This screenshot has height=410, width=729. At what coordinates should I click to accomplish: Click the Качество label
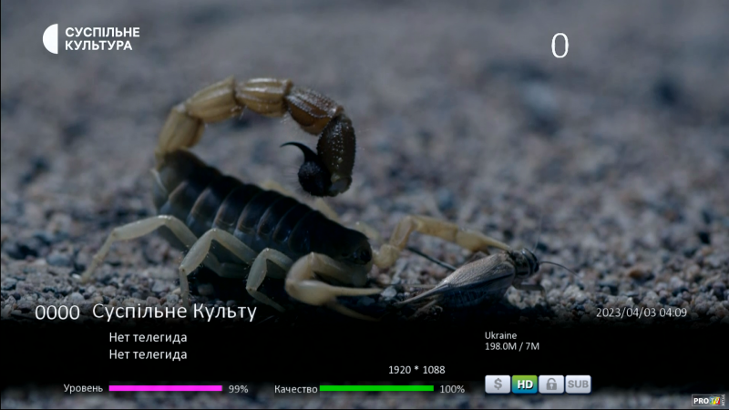click(x=295, y=389)
